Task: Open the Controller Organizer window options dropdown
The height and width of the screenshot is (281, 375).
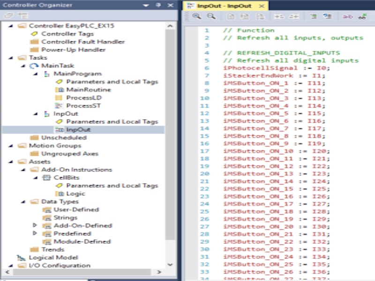Action: pyautogui.click(x=146, y=5)
